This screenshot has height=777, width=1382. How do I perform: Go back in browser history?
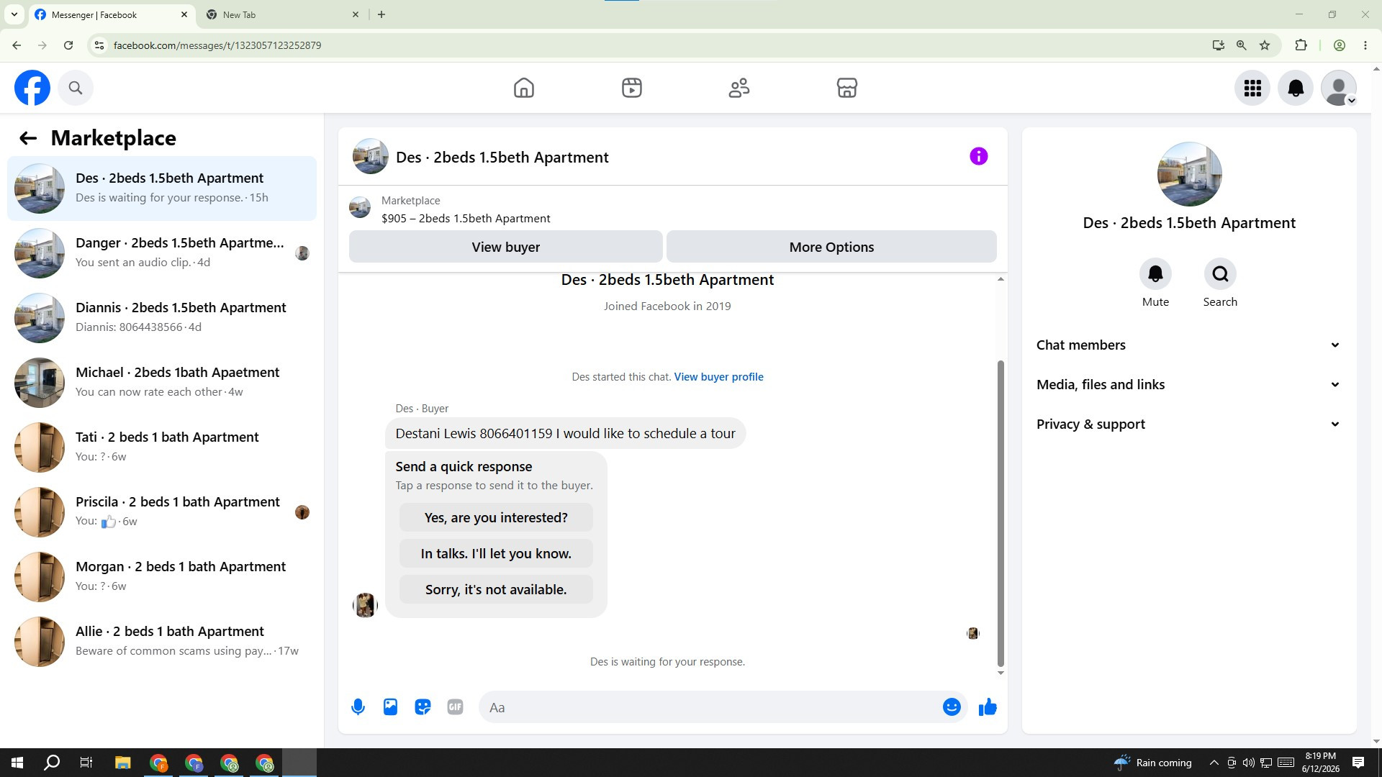tap(17, 45)
